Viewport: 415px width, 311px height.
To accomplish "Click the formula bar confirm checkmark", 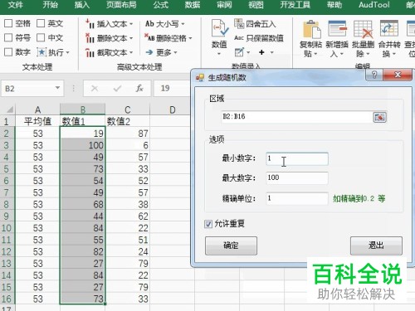I will [117, 89].
